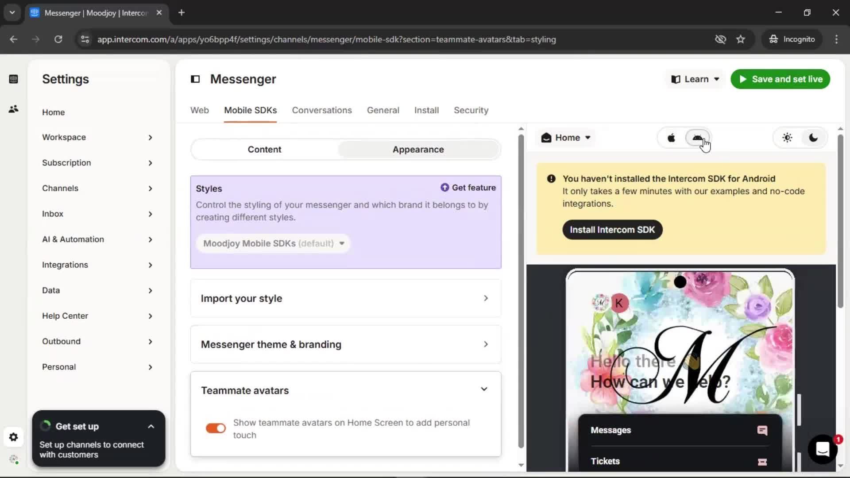Expand Data settings section
The image size is (850, 478).
coord(97,291)
